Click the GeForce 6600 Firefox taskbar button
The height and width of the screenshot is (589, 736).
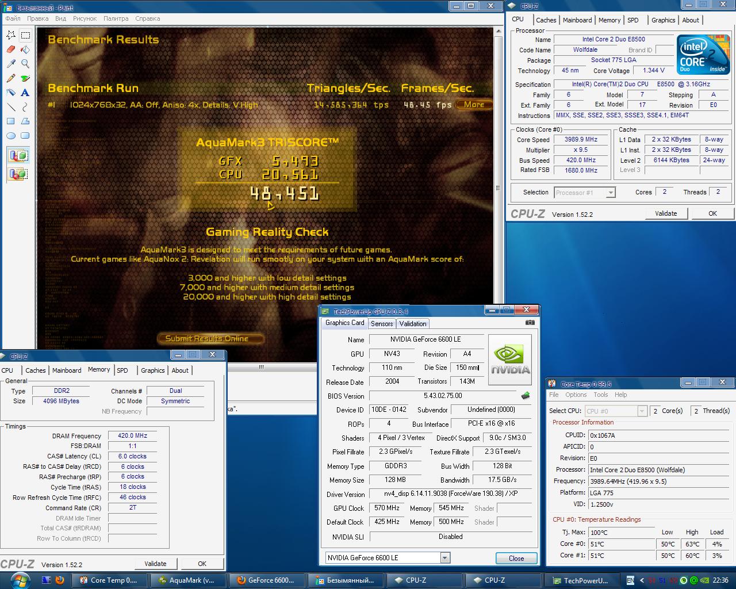point(266,580)
